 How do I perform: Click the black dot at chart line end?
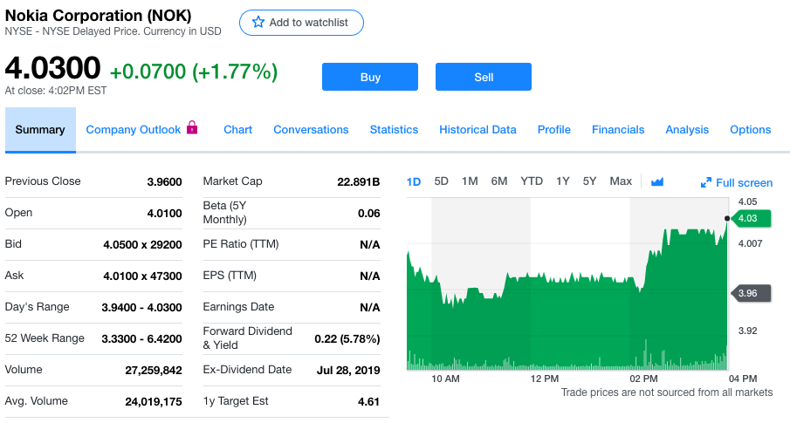(x=727, y=219)
